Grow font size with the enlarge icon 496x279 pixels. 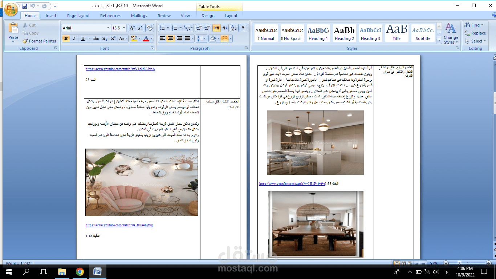[x=132, y=28]
